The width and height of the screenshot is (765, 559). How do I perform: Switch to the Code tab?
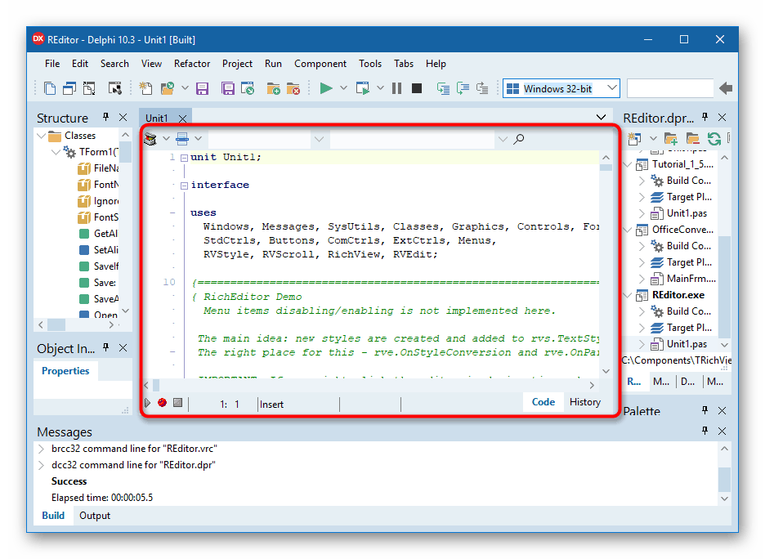pyautogui.click(x=543, y=402)
